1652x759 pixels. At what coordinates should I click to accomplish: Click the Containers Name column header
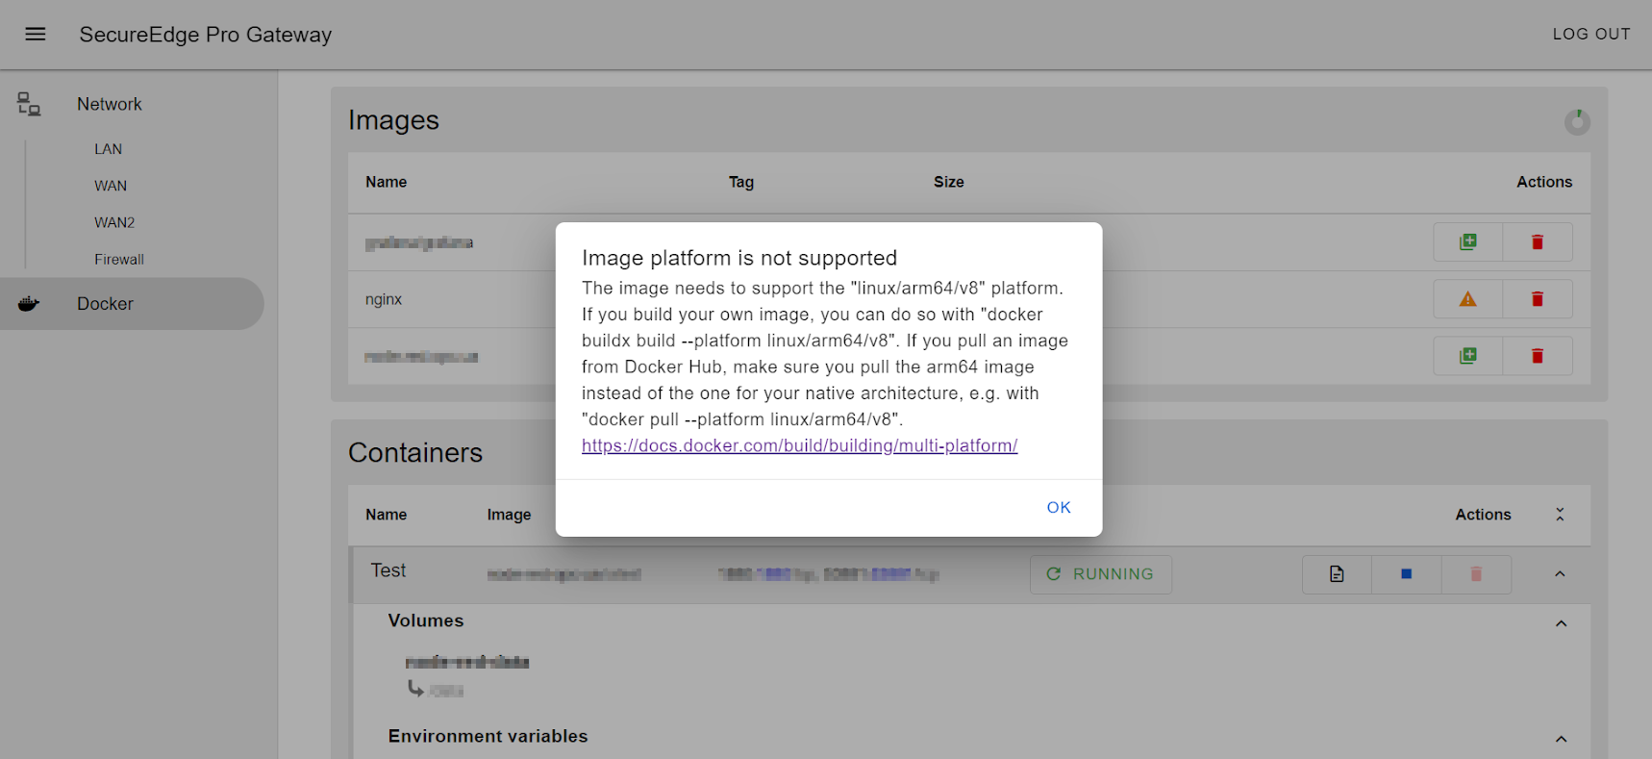click(x=387, y=515)
